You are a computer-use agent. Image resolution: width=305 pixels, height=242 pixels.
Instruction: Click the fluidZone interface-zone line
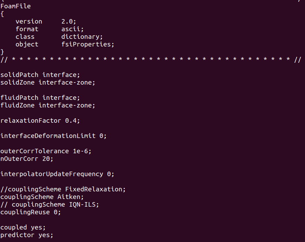[47, 105]
